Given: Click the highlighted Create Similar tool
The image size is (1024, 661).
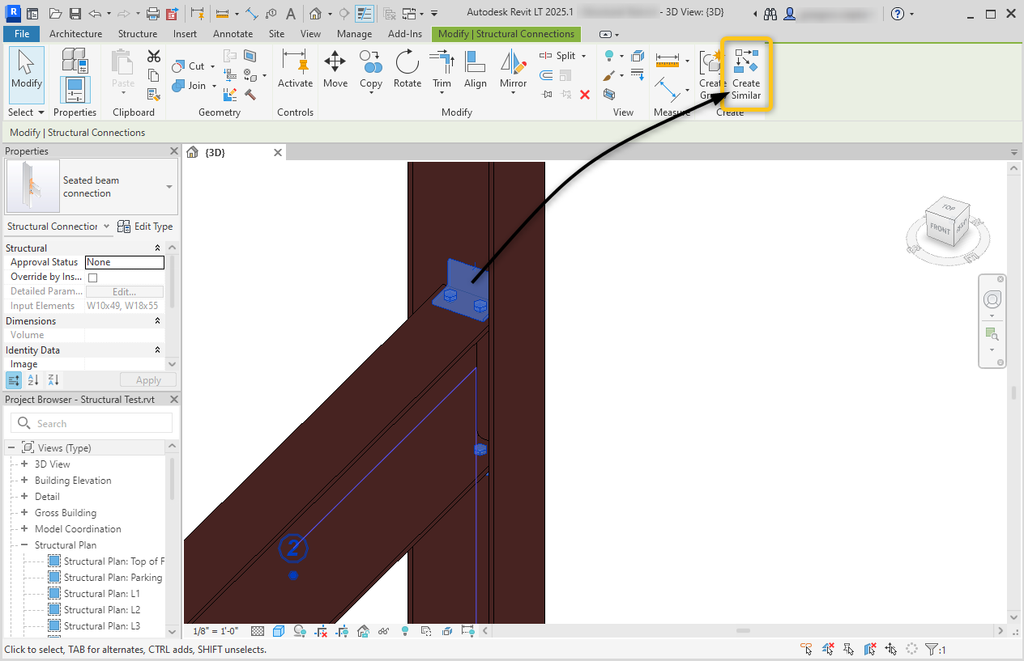Looking at the screenshot, I should click(745, 73).
